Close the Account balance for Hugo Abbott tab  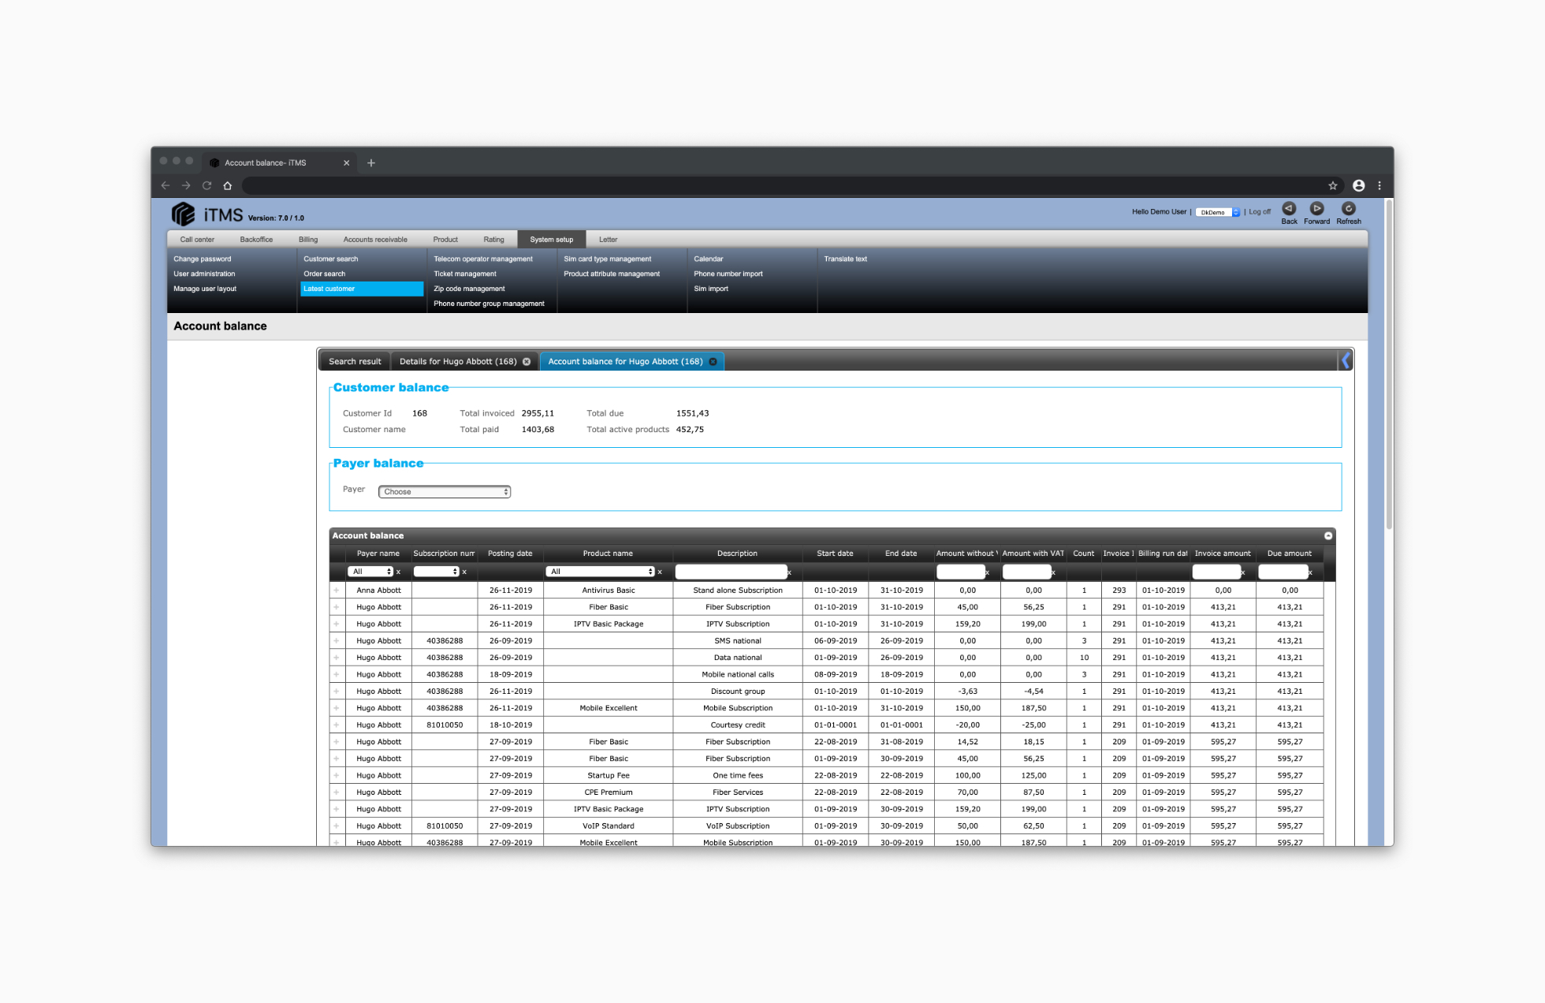[713, 362]
